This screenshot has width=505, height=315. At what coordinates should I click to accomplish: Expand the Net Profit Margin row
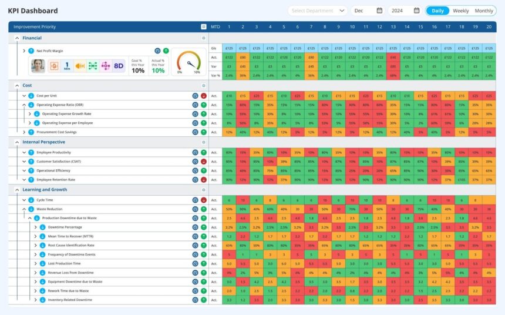tap(24, 51)
